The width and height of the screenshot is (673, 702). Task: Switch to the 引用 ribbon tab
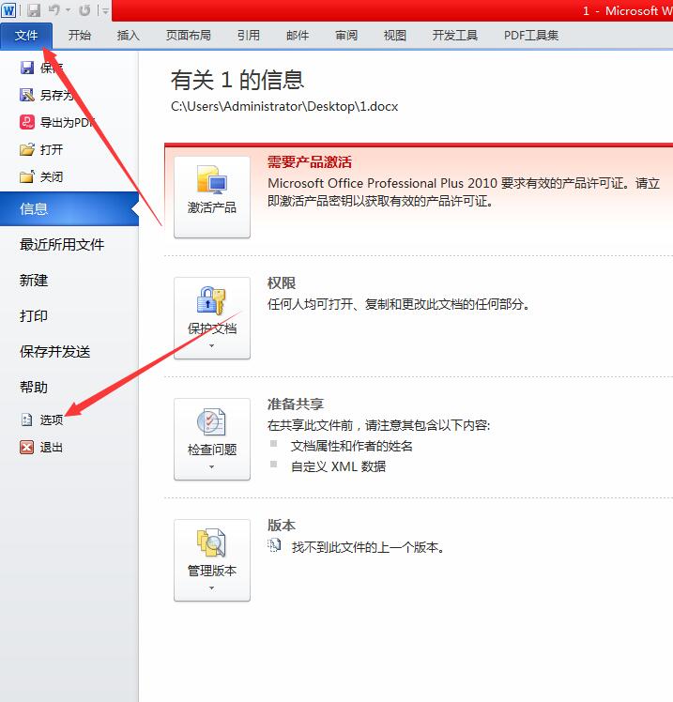[x=249, y=36]
